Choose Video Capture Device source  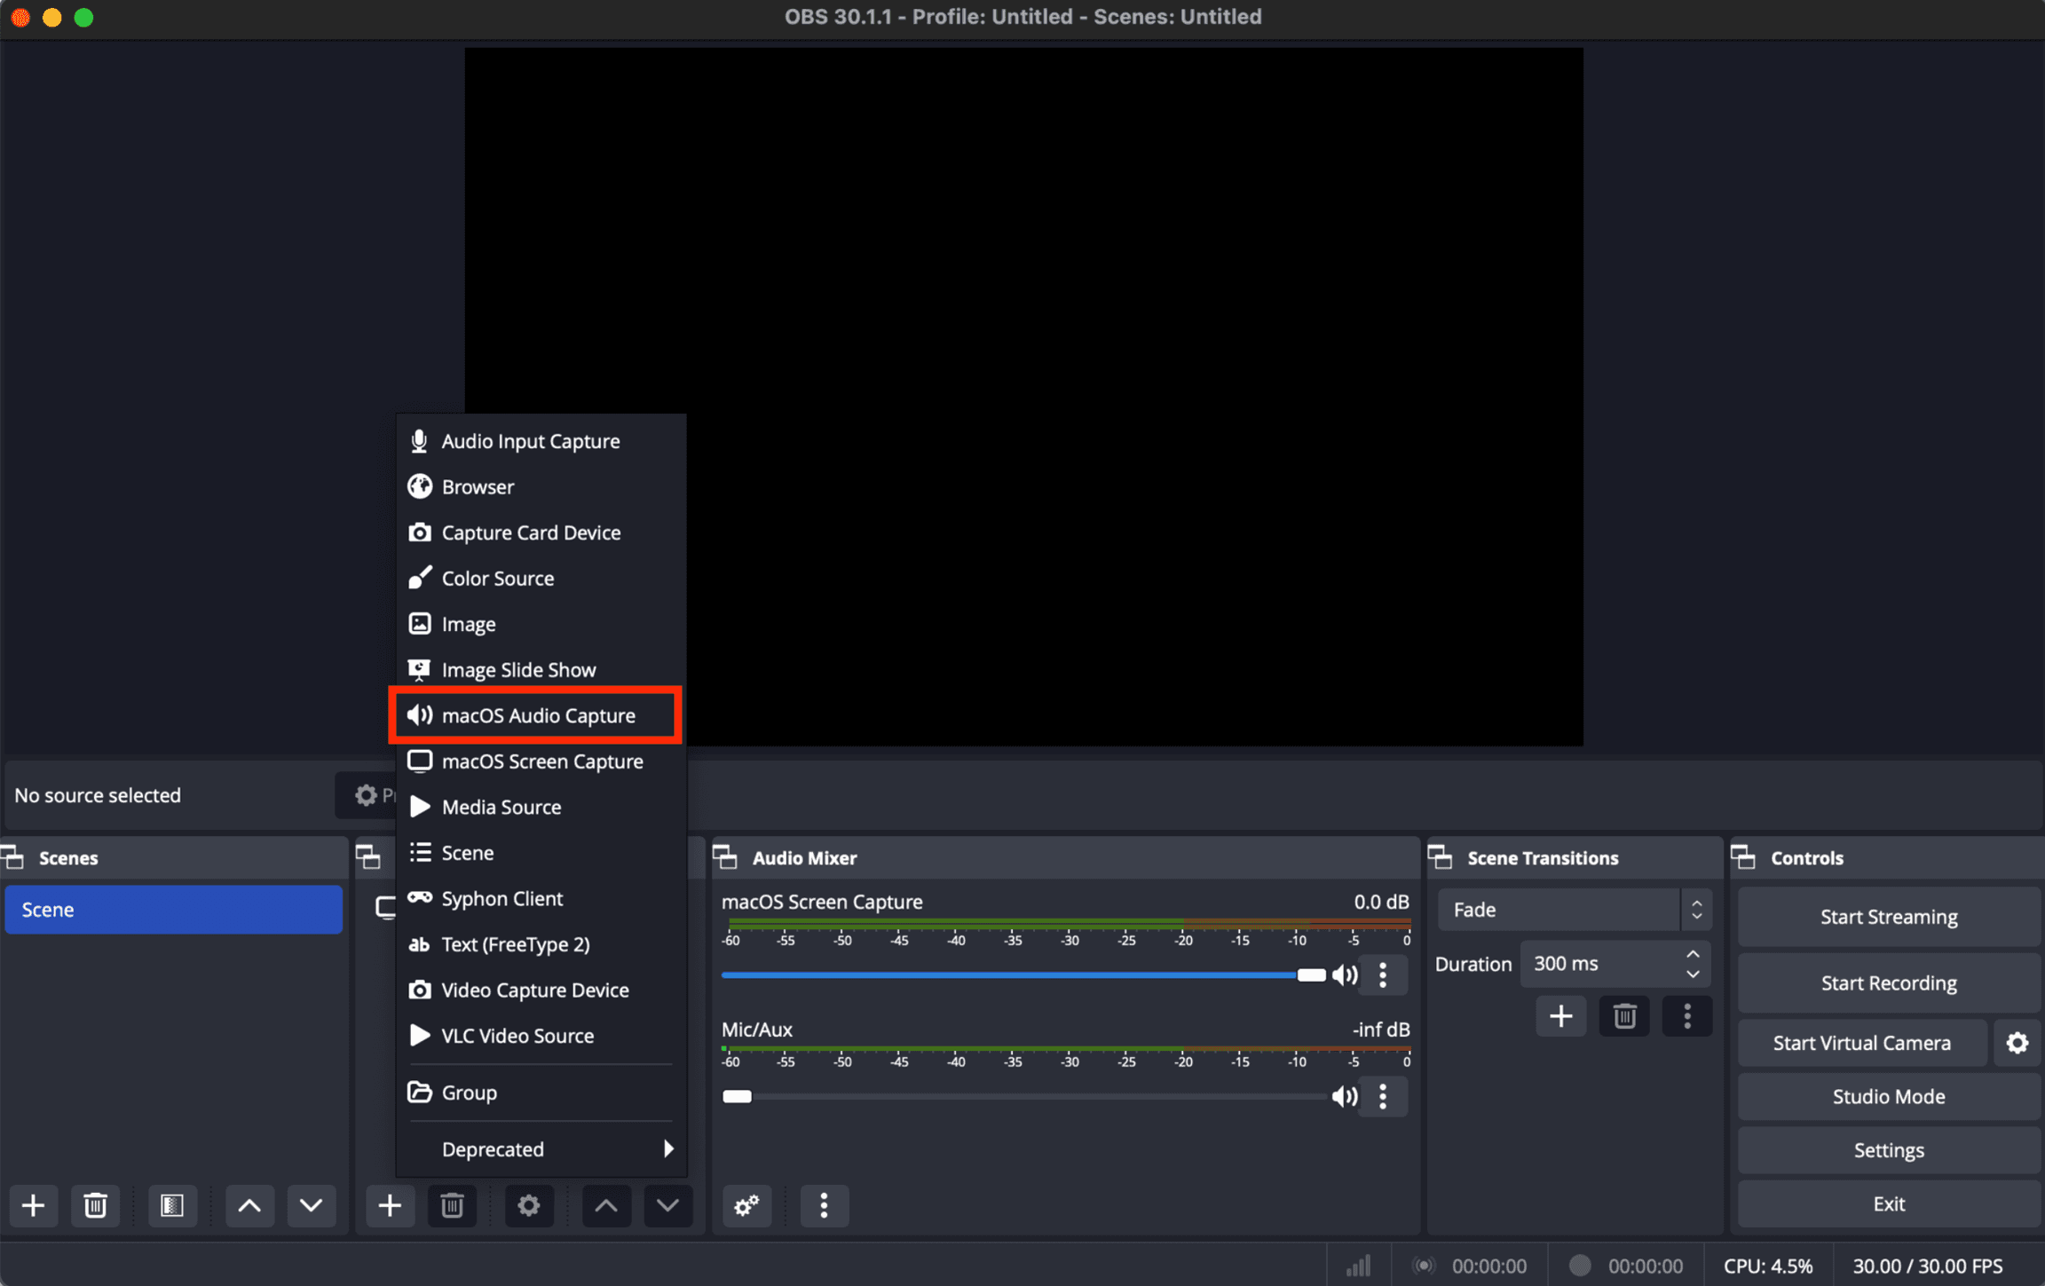point(541,990)
